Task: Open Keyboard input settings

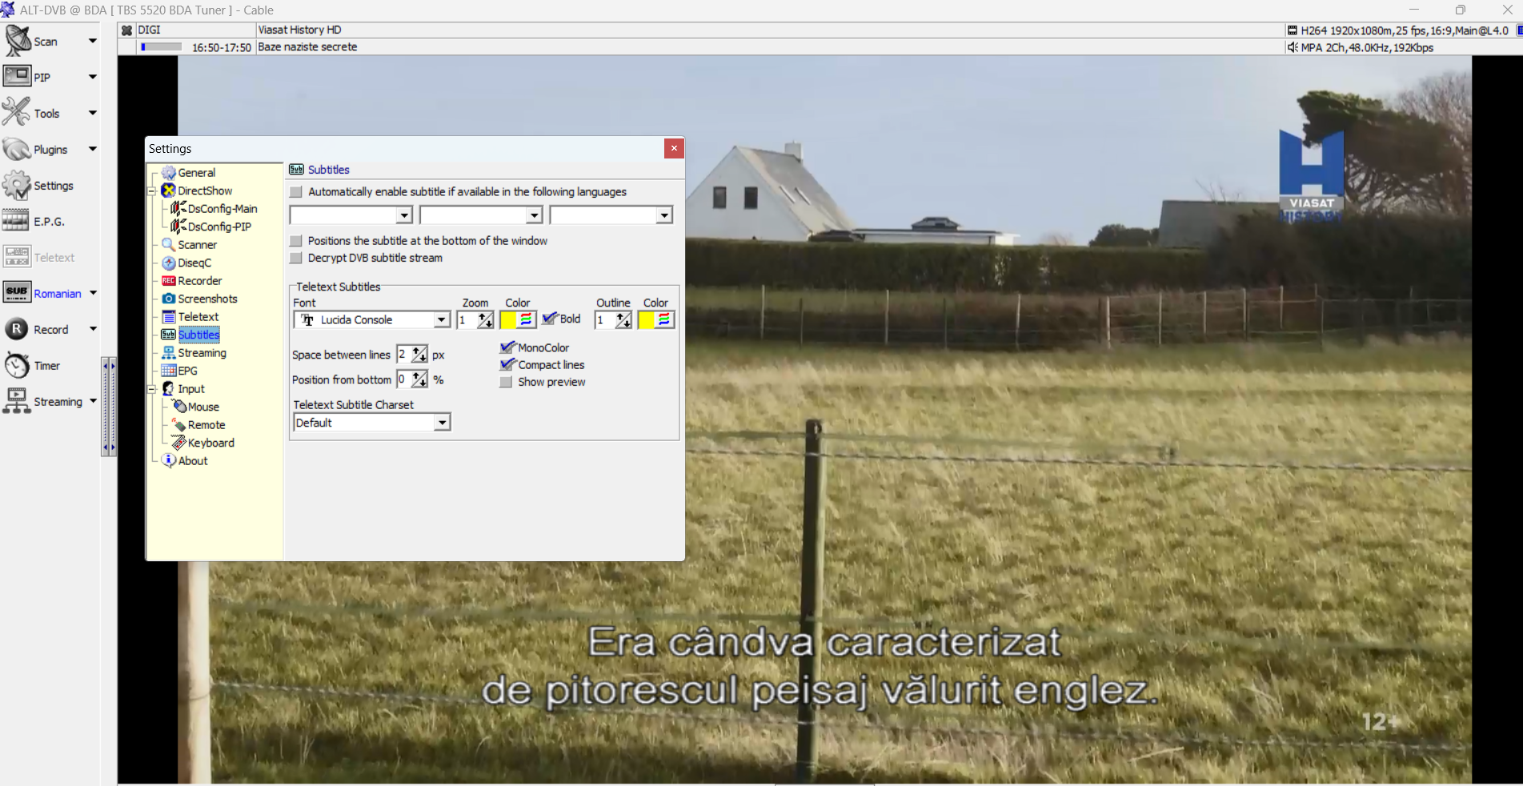Action: [211, 443]
